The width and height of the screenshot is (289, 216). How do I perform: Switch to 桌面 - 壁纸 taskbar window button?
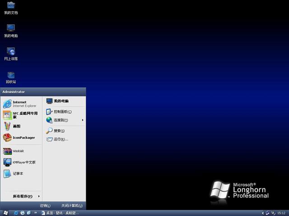coord(60,213)
